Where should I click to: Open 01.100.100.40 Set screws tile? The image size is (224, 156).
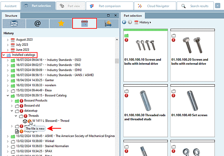point(193,111)
